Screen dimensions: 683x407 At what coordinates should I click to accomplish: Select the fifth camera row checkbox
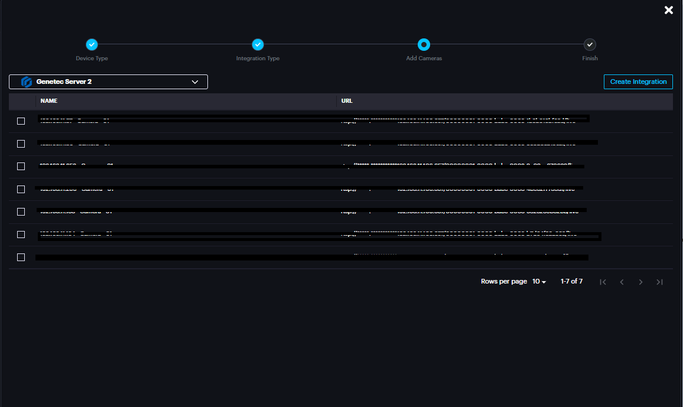click(21, 211)
